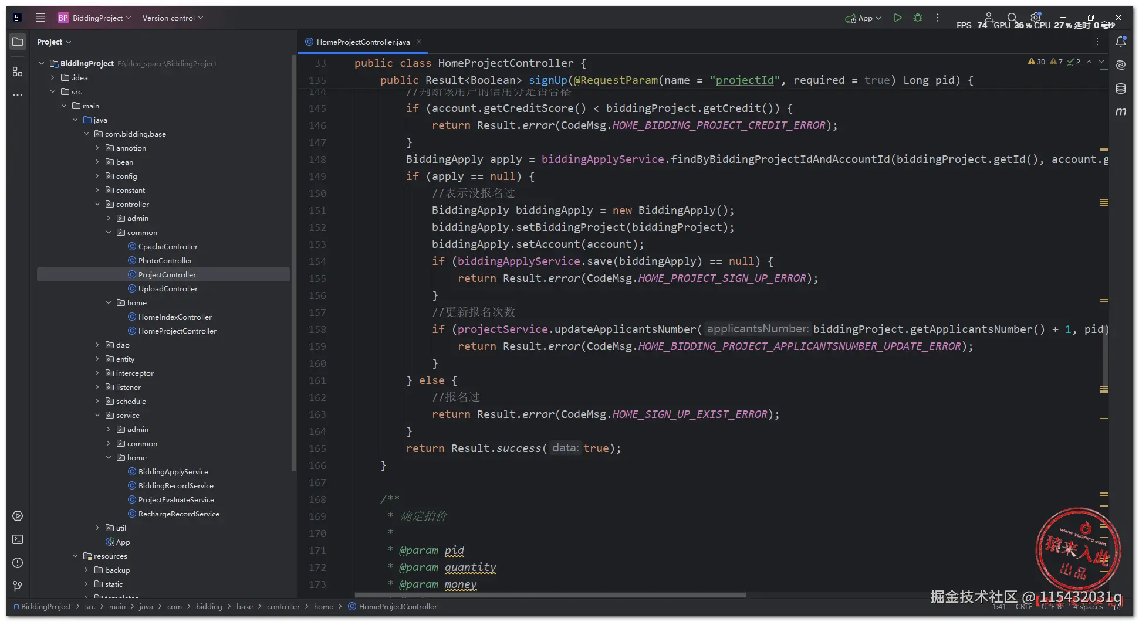Collapse the src folder chevron
Viewport: 1139px width, 622px height.
[53, 91]
